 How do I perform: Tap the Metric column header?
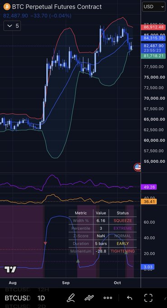[x=81, y=213]
